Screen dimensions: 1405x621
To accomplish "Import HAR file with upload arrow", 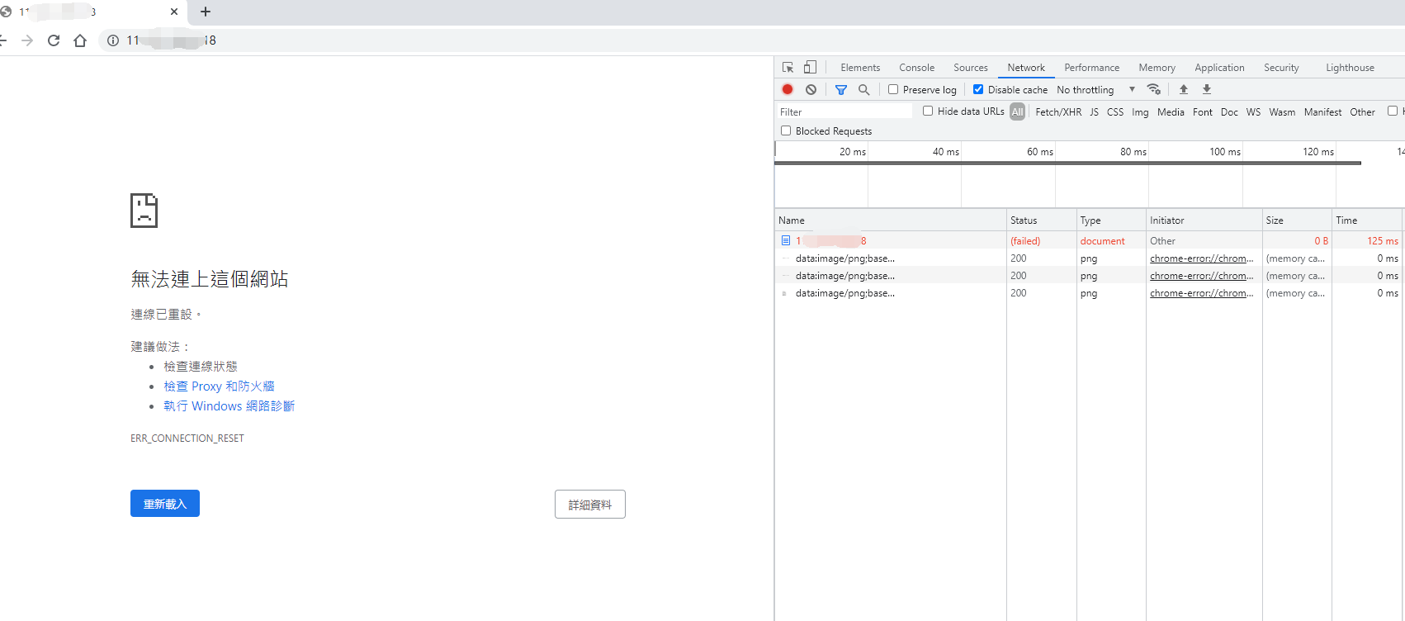I will pos(1183,89).
